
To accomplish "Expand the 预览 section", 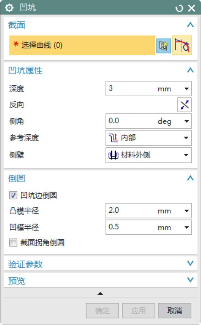I will coord(190,280).
